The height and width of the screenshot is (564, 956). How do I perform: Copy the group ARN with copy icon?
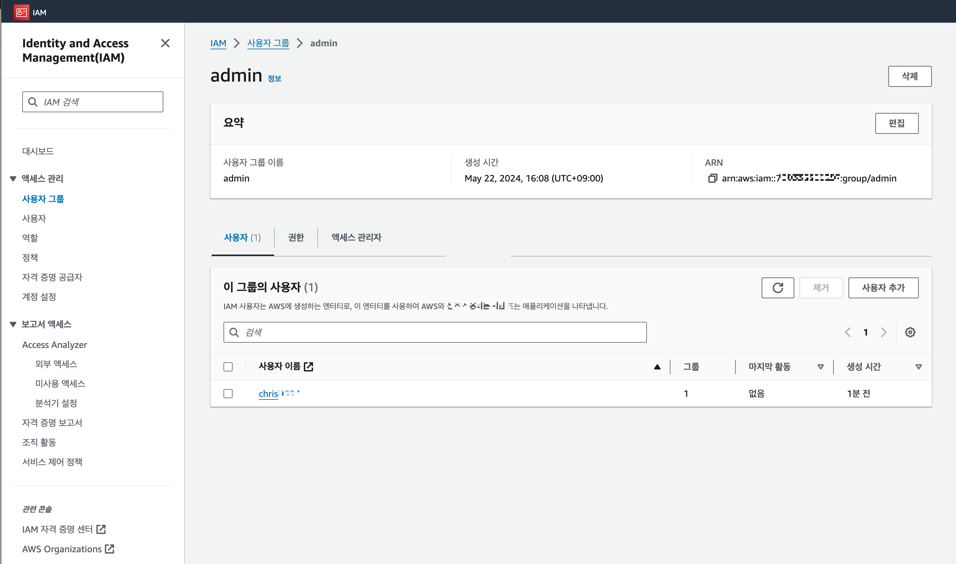tap(712, 178)
